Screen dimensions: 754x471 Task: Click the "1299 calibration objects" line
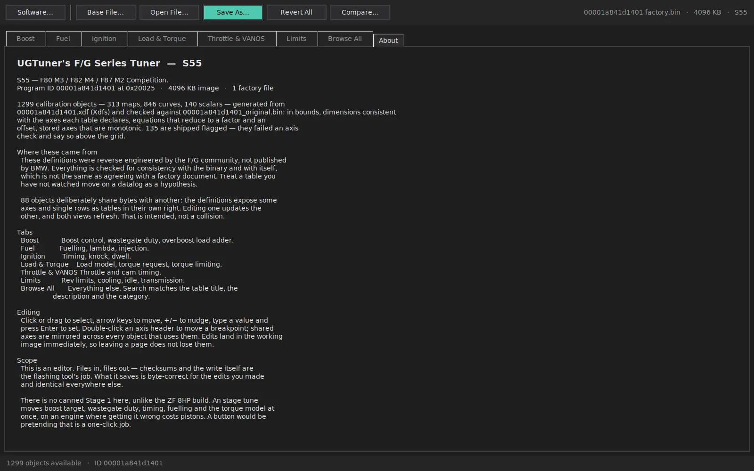[x=151, y=104]
